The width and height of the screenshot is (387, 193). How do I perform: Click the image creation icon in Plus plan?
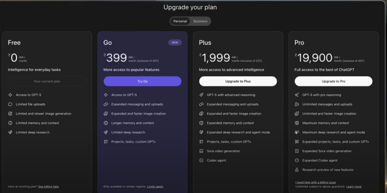point(201,114)
